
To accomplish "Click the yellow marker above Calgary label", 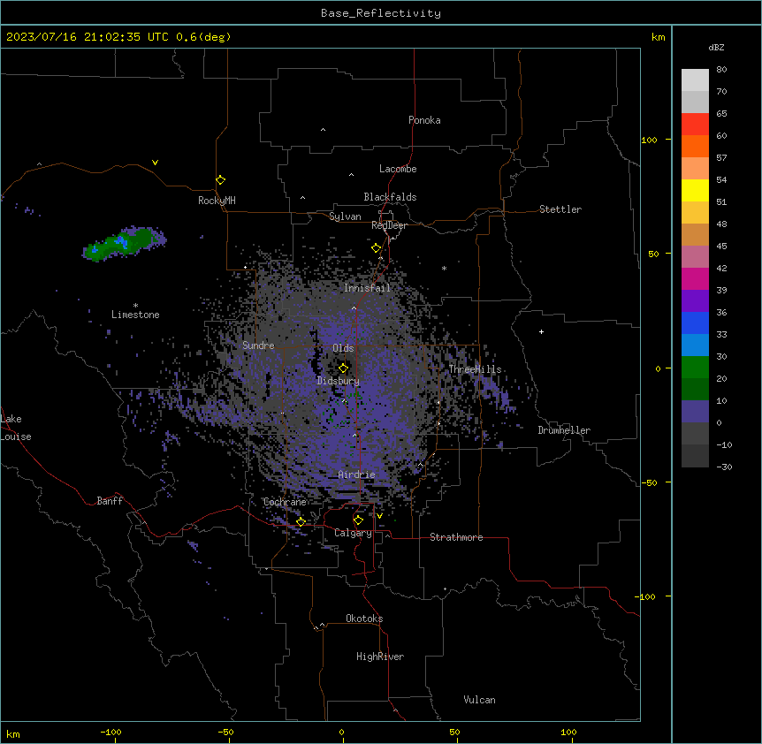I will click(358, 520).
